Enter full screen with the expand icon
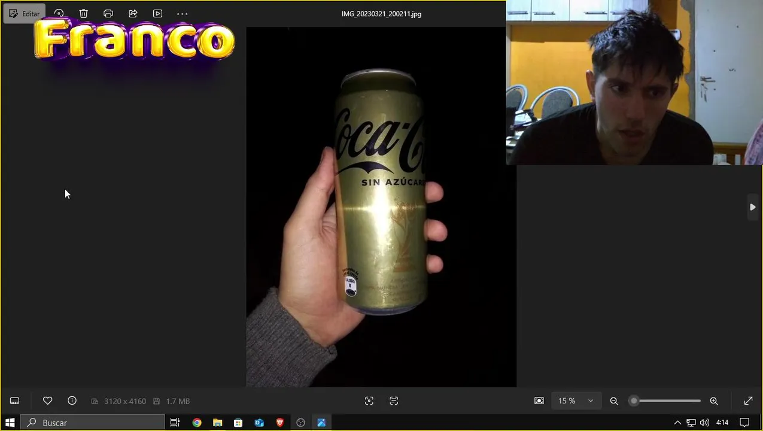The height and width of the screenshot is (431, 763). (748, 401)
